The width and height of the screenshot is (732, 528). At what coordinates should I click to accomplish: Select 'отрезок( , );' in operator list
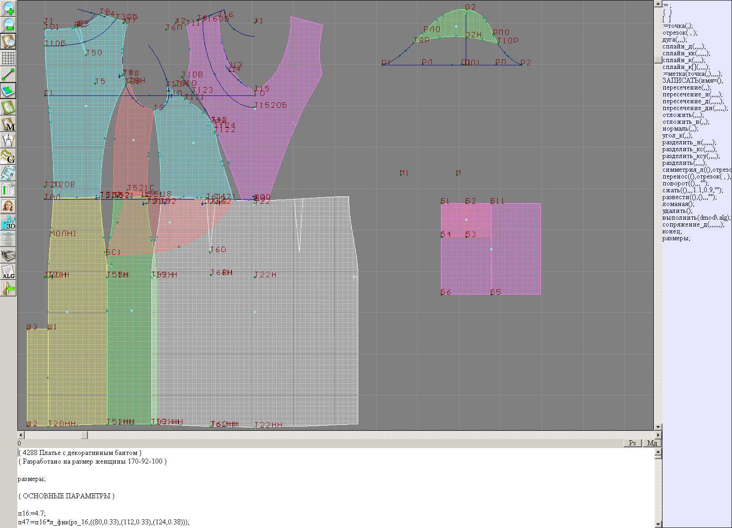(680, 32)
